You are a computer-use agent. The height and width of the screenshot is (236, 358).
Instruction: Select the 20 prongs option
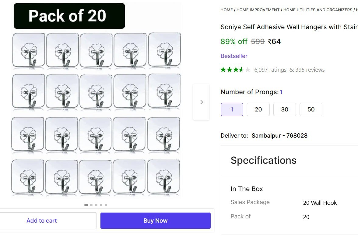(258, 110)
